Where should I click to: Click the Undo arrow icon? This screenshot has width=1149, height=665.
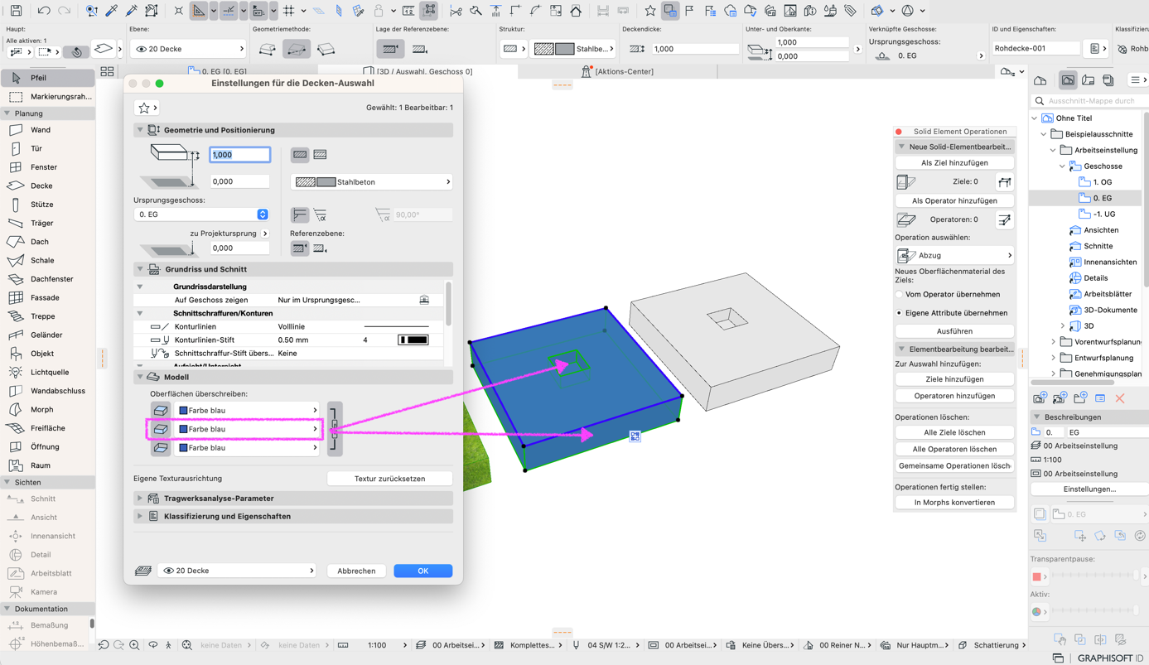pyautogui.click(x=44, y=11)
